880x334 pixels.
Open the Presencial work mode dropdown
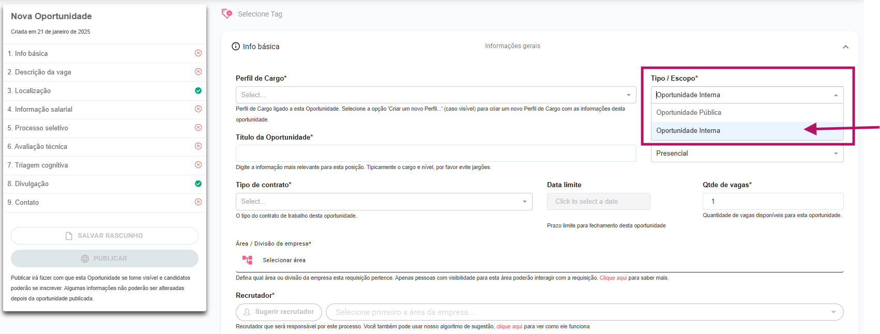(x=747, y=154)
